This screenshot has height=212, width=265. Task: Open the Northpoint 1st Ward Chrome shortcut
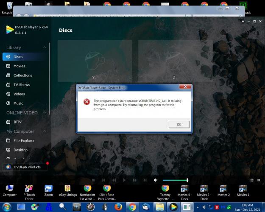tap(87, 193)
